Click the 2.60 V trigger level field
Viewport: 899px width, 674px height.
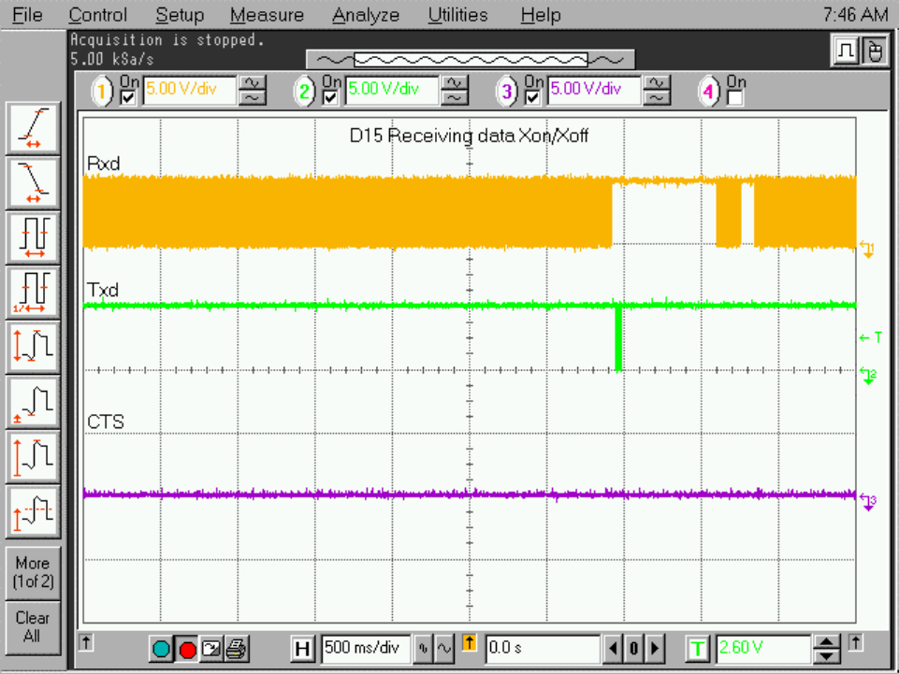tap(762, 648)
